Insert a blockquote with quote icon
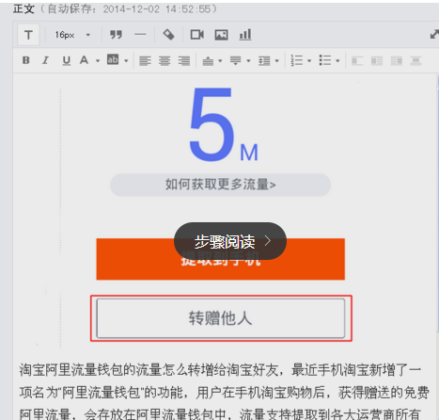 [116, 35]
